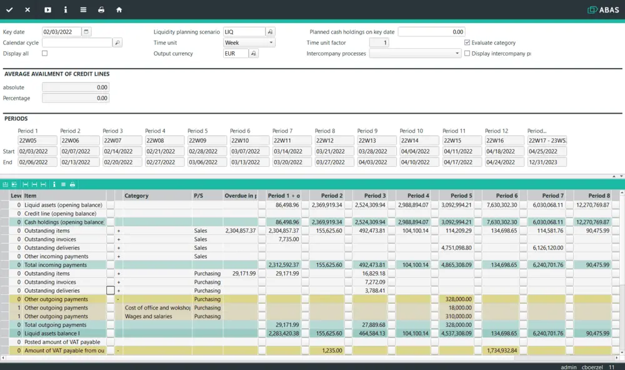Click the Planned cash holdings on key date field

click(x=431, y=31)
